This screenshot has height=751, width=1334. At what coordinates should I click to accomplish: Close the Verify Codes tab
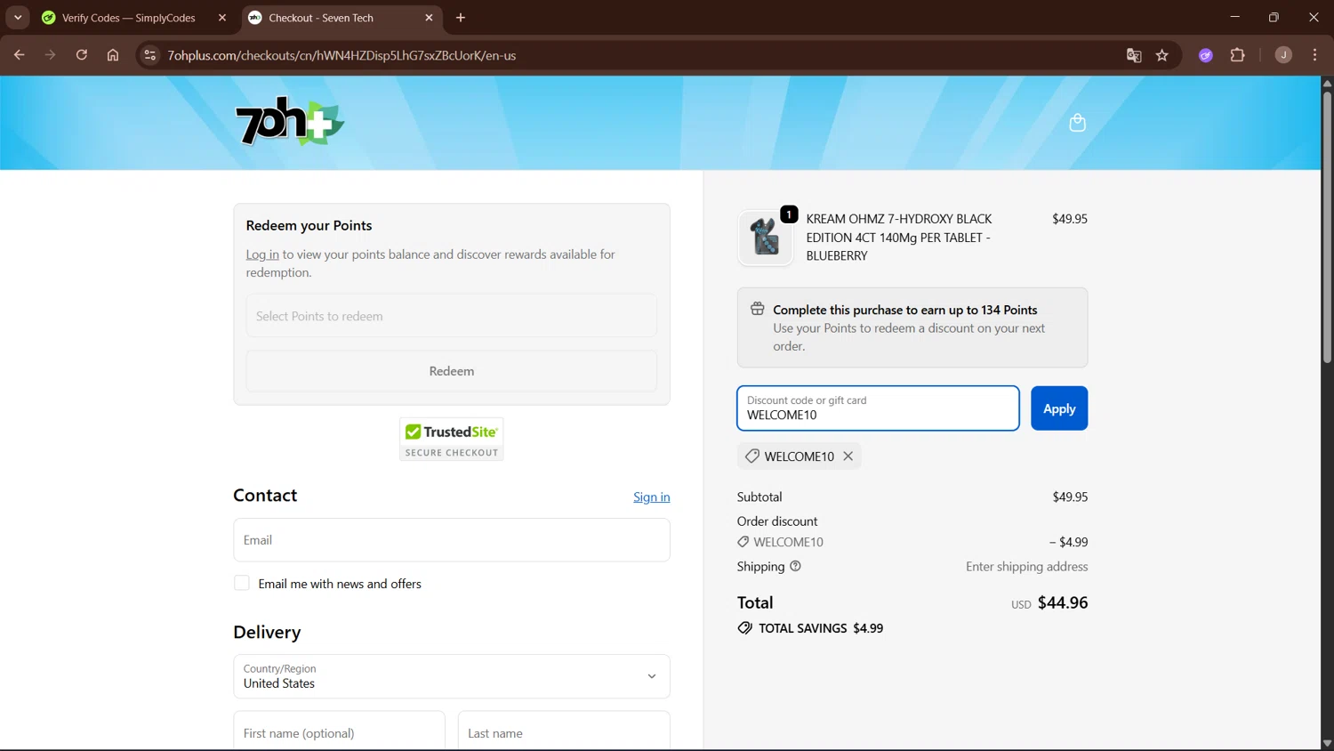click(222, 18)
